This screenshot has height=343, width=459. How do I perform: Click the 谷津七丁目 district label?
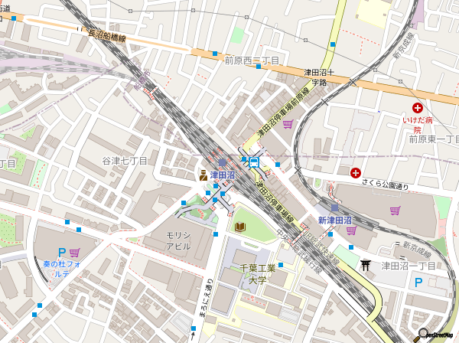125,160
